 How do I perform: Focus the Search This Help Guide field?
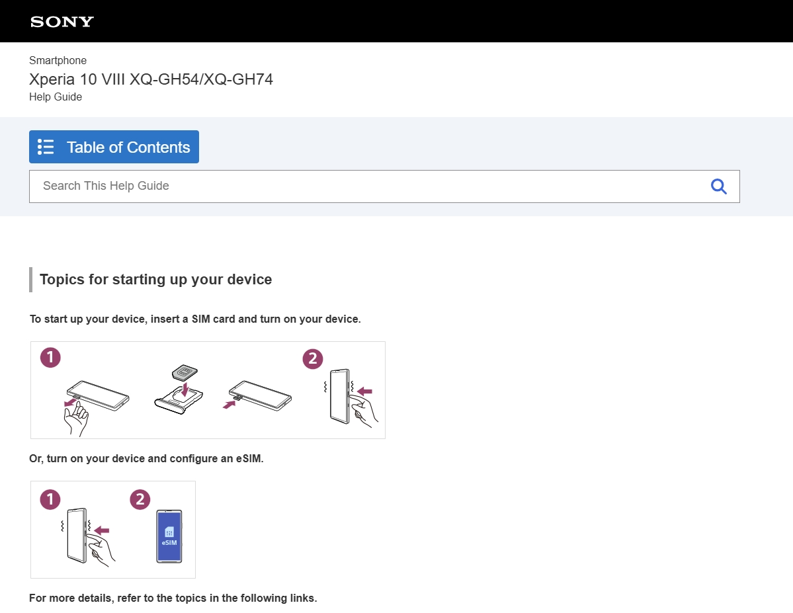pyautogui.click(x=384, y=186)
